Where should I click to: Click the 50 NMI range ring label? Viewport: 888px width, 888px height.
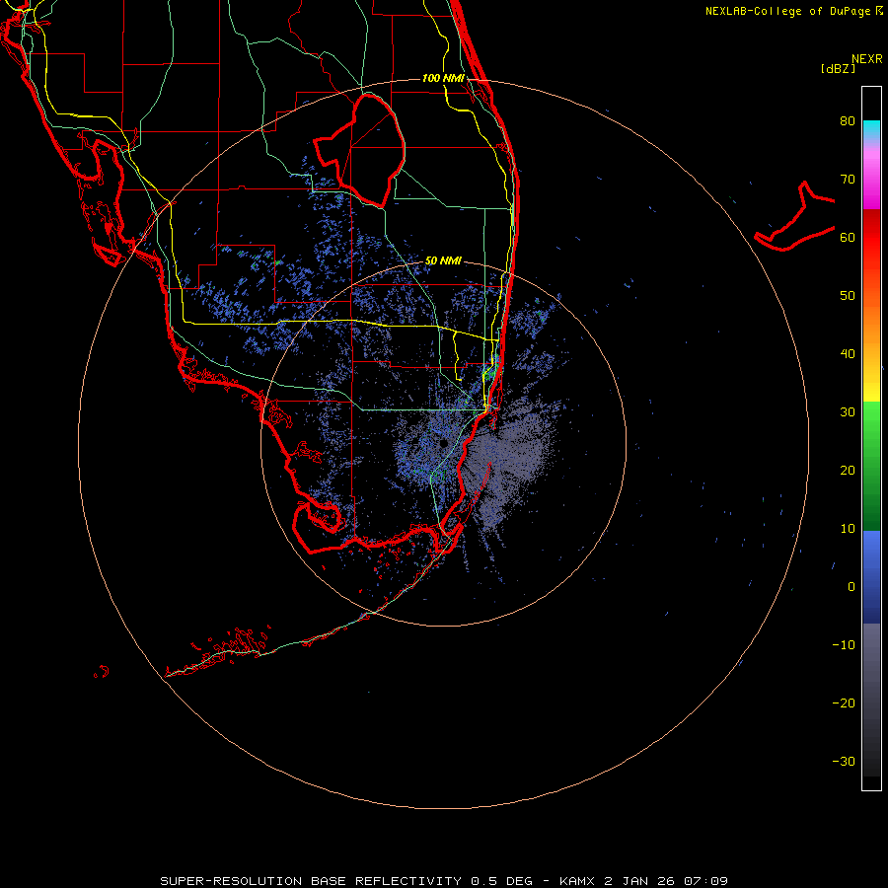coord(443,261)
